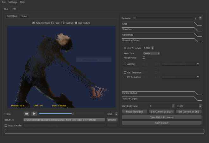Open the Settings menu

(13, 2)
